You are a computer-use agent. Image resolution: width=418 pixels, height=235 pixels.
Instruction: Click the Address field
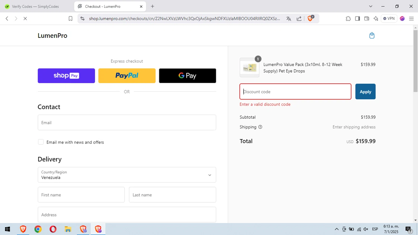click(x=127, y=215)
